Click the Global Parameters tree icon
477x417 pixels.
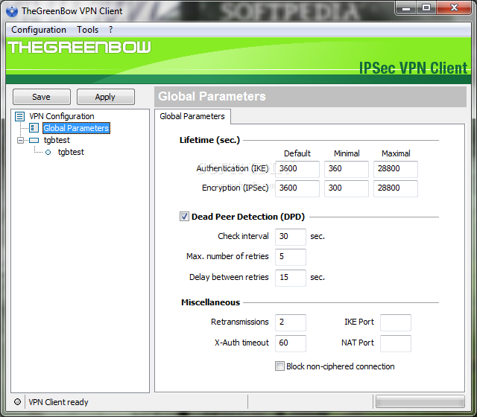click(x=34, y=128)
